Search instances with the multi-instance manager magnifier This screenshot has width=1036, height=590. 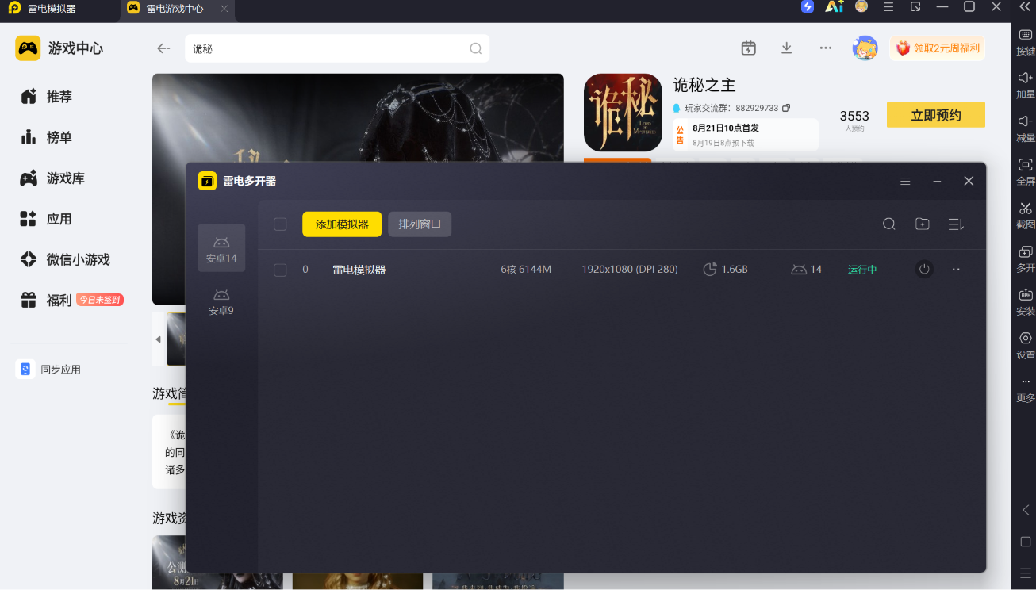(x=889, y=224)
